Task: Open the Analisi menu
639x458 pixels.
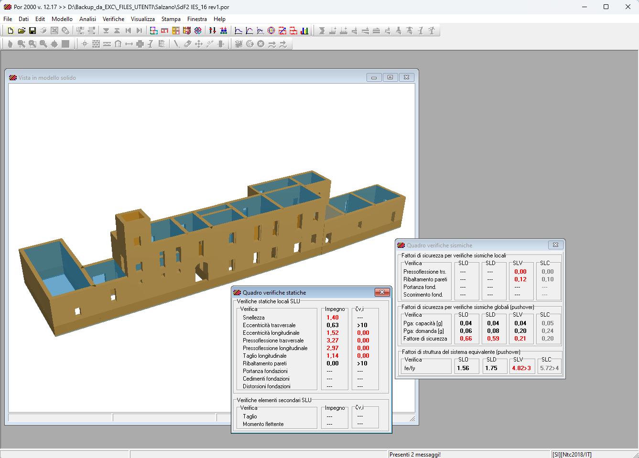Action: (87, 19)
